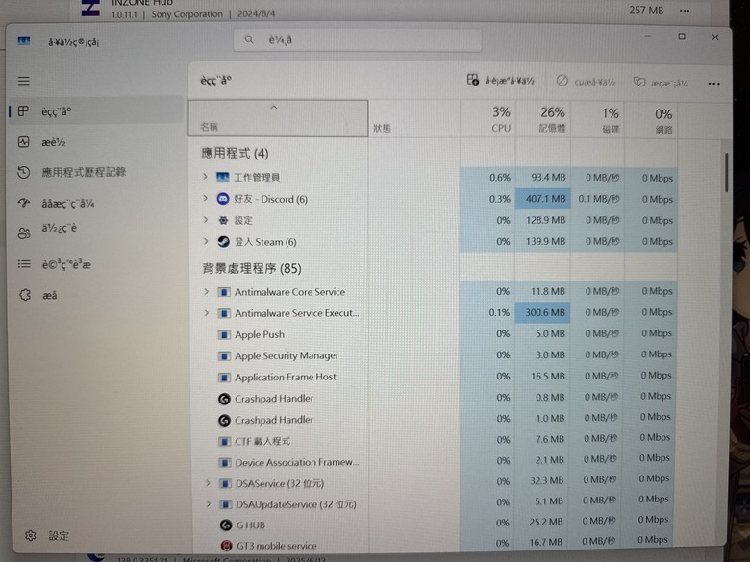Open the performance graph sidebar icon
The image size is (750, 562).
tap(23, 142)
